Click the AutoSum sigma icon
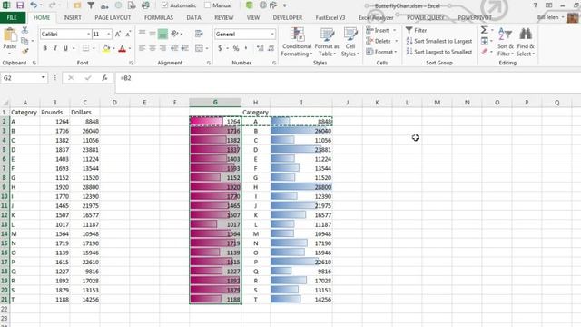The width and height of the screenshot is (581, 327). [x=484, y=30]
